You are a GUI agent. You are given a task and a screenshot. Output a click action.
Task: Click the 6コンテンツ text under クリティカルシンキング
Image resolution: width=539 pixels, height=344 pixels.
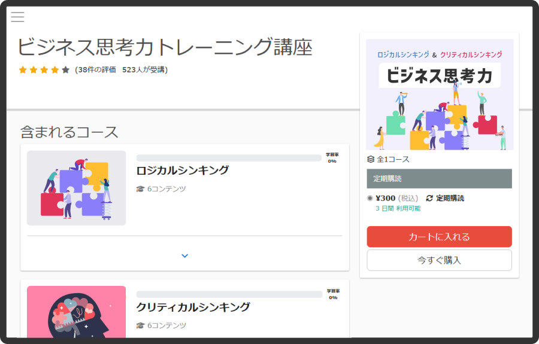pyautogui.click(x=166, y=325)
